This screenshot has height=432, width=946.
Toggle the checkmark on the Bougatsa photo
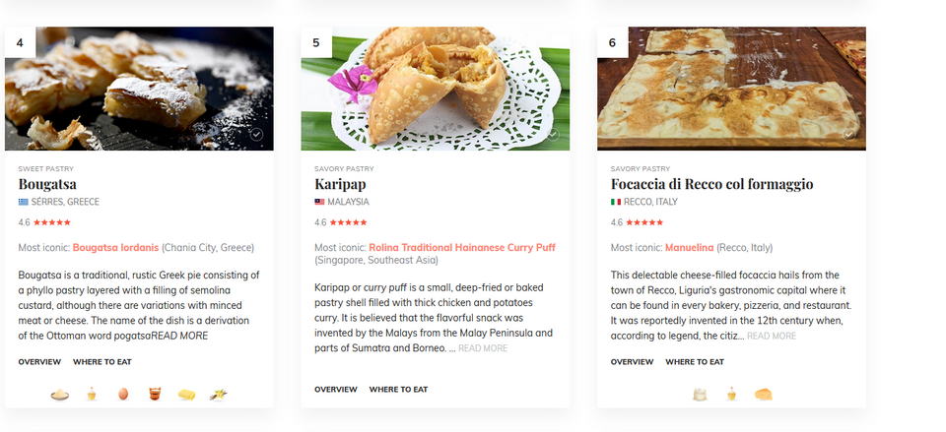coord(257,135)
